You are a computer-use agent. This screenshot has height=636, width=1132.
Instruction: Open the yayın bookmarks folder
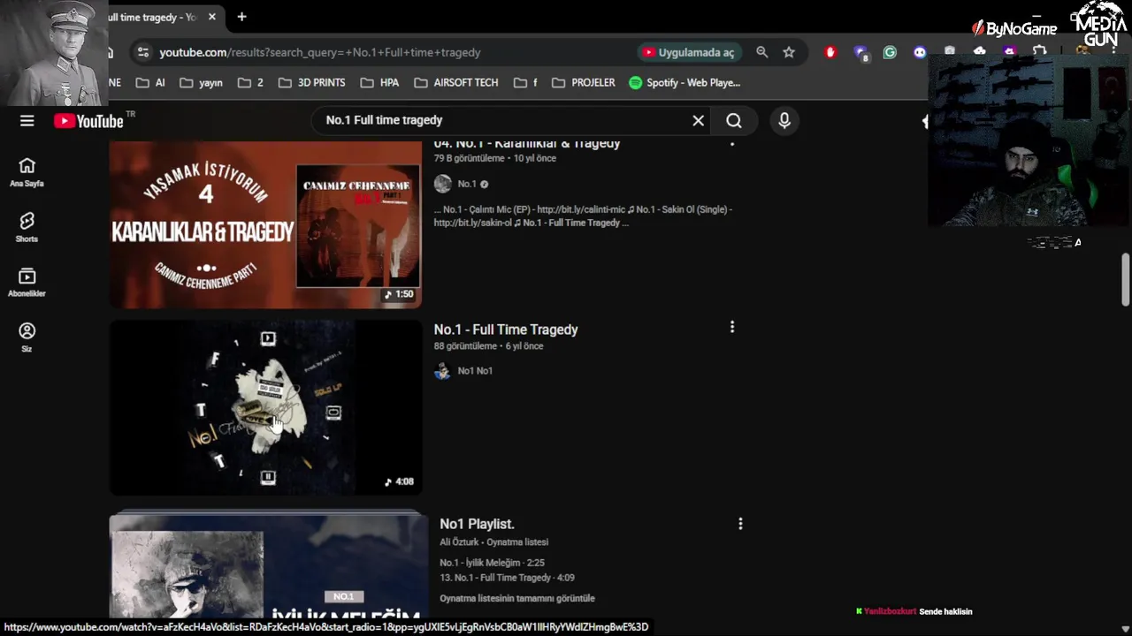click(201, 82)
